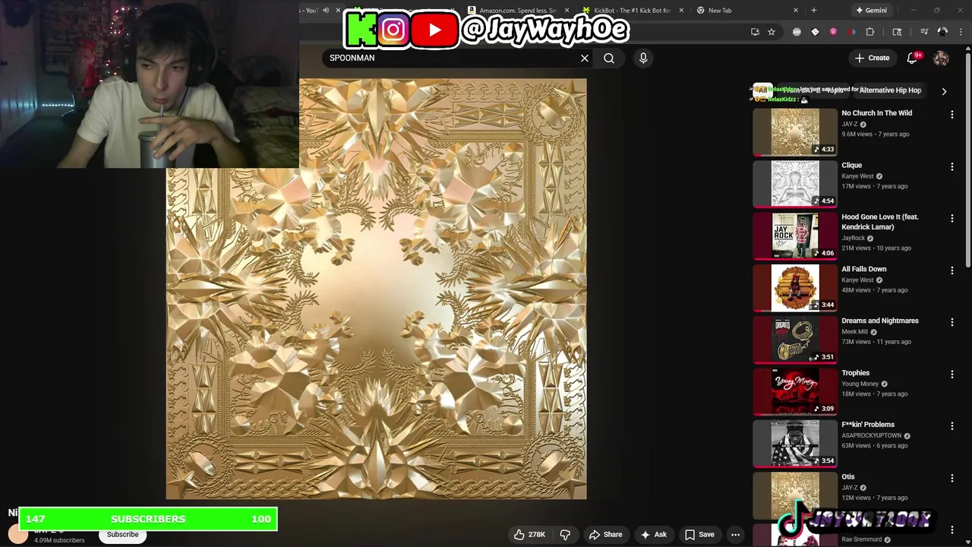
Task: Open the options menu for Otis
Action: coord(951,478)
